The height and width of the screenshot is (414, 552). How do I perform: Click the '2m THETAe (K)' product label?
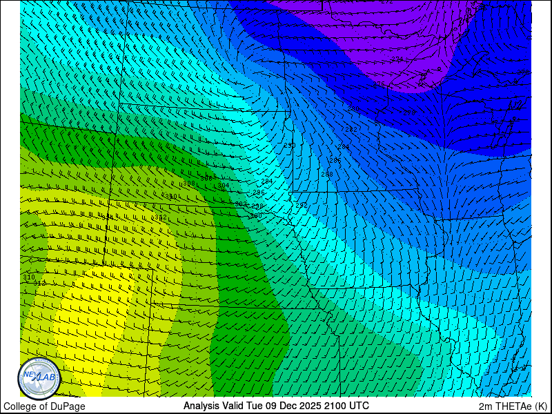[513, 406]
